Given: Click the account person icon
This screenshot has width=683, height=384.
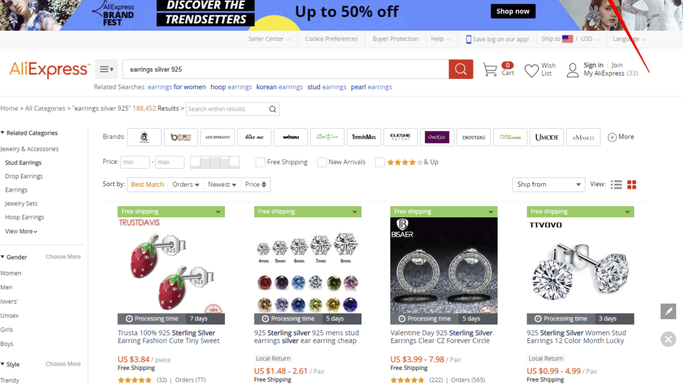Looking at the screenshot, I should tap(573, 71).
